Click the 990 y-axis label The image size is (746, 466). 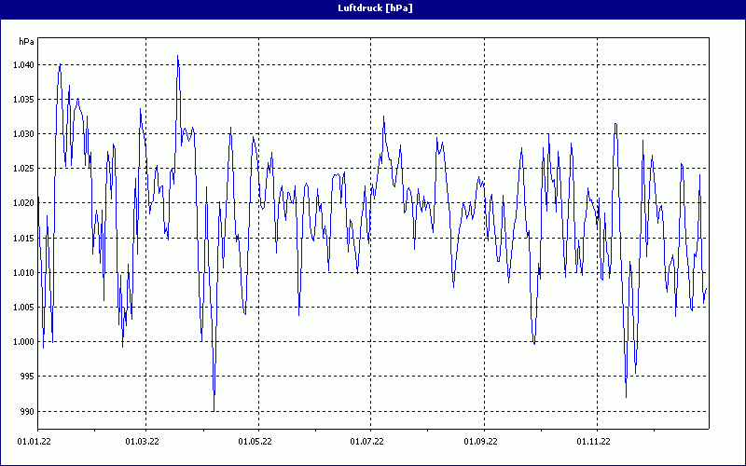[x=27, y=411]
